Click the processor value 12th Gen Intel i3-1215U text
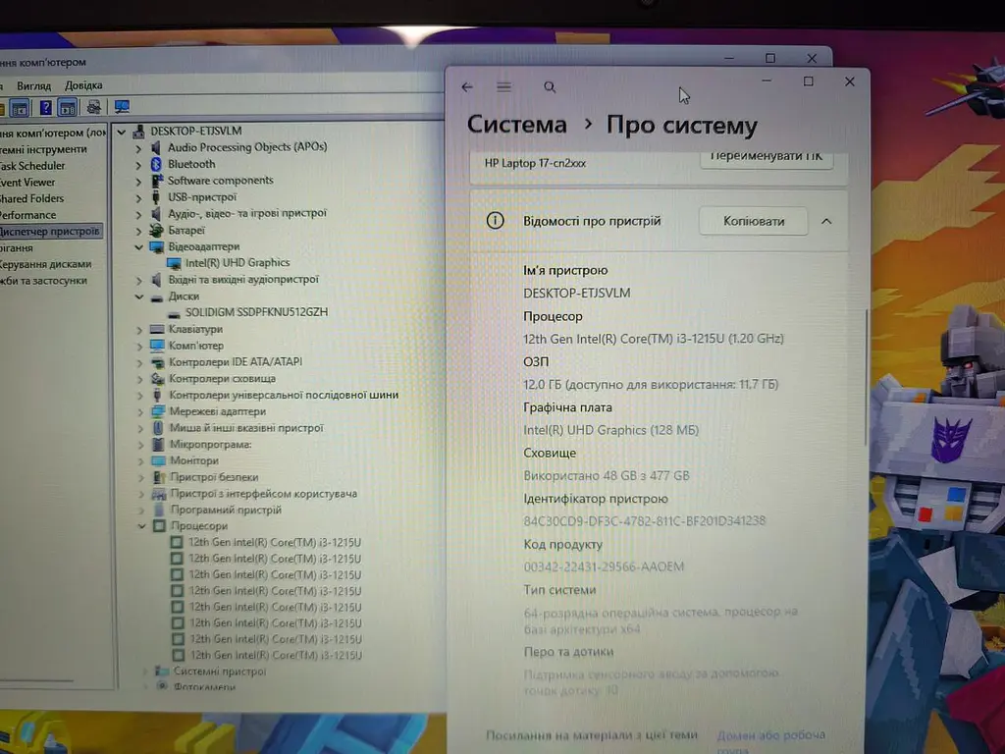This screenshot has height=754, width=1005. [653, 339]
